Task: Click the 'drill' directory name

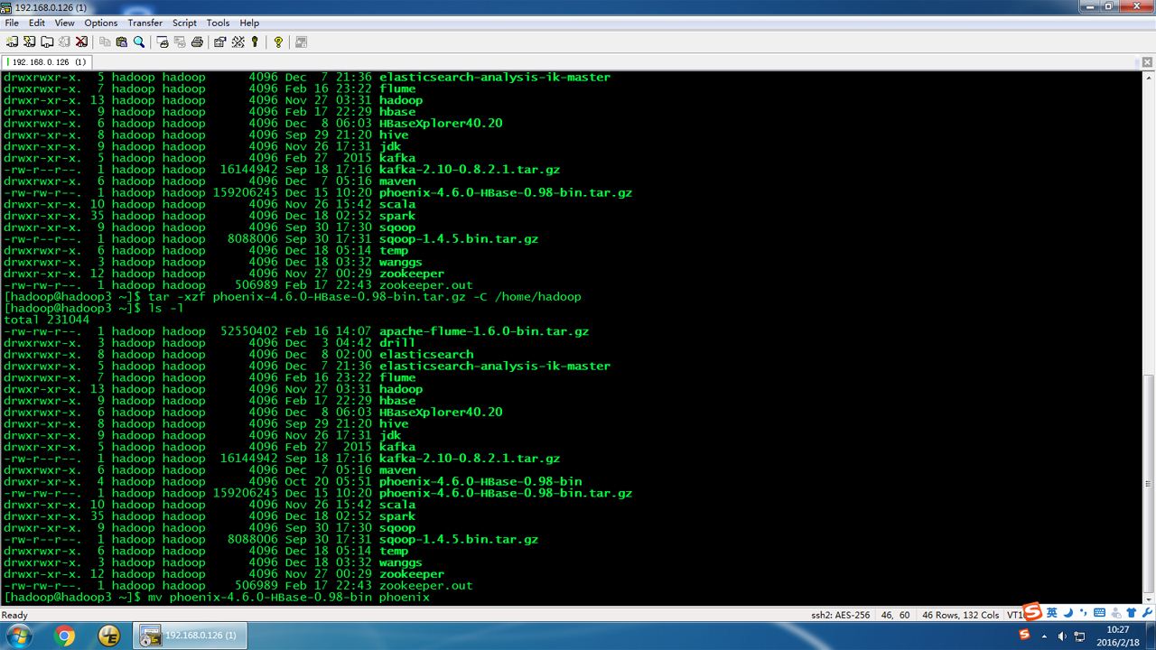Action: (x=397, y=343)
